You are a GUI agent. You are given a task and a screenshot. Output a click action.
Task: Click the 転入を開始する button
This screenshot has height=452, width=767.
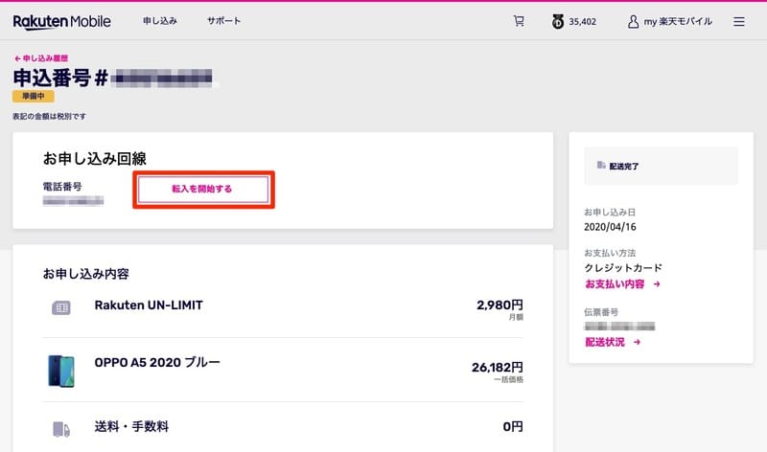pyautogui.click(x=203, y=189)
